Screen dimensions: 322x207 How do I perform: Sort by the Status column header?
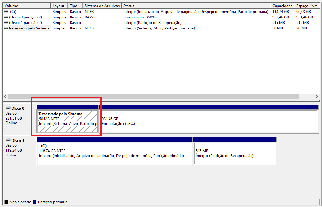pos(196,6)
